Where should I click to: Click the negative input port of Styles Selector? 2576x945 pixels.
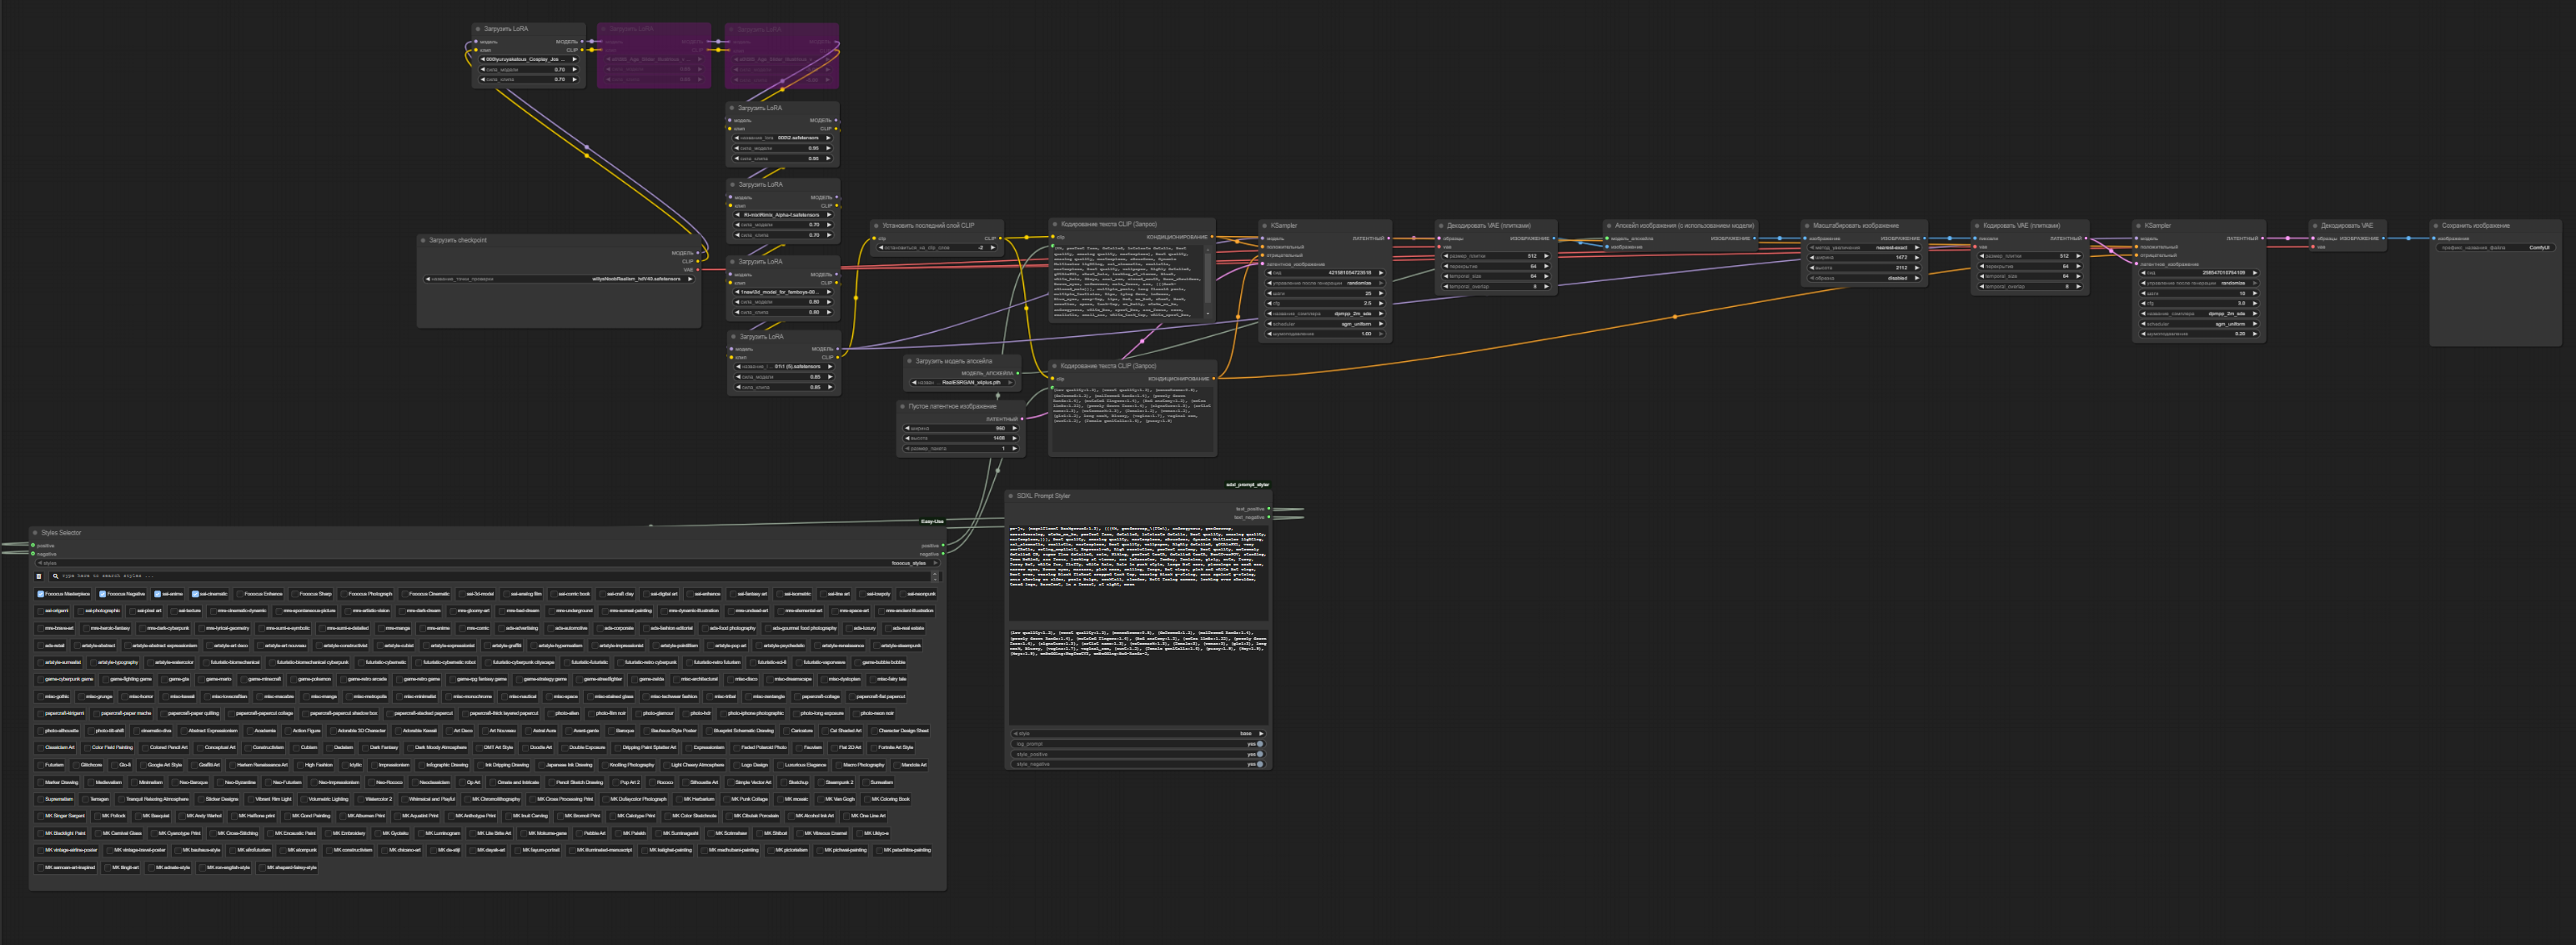point(33,554)
